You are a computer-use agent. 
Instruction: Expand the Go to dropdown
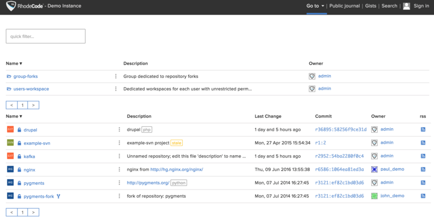[315, 6]
